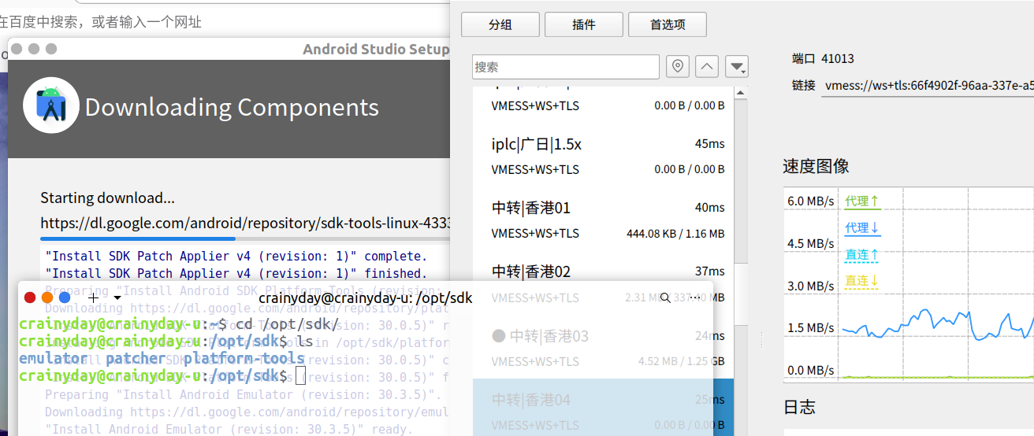Click the emulator directory name in terminal
The image size is (1034, 436).
click(x=53, y=358)
